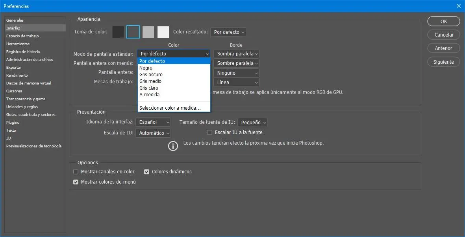Open Cursores category
Viewport: 465px width, 237px height.
[35, 91]
